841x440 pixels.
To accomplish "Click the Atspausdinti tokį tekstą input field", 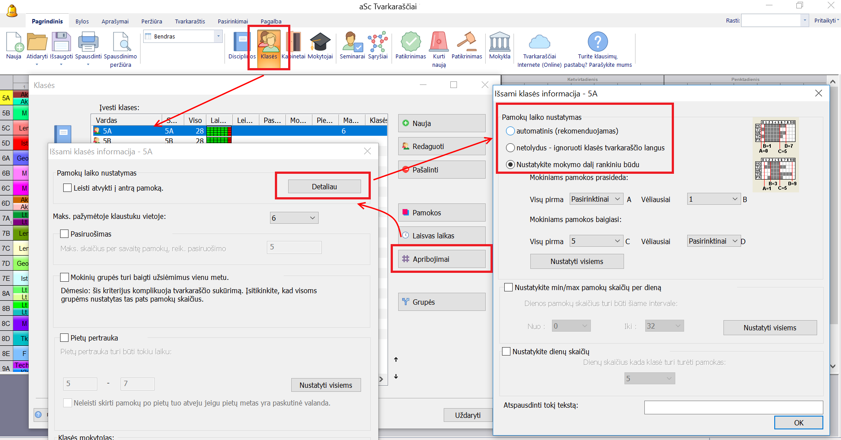I will 733,407.
